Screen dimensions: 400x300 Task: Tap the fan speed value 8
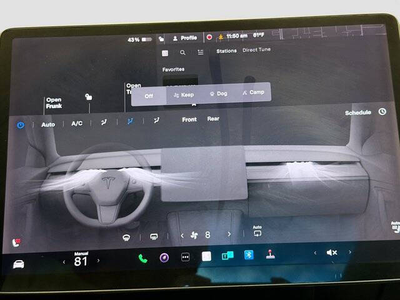coord(207,235)
